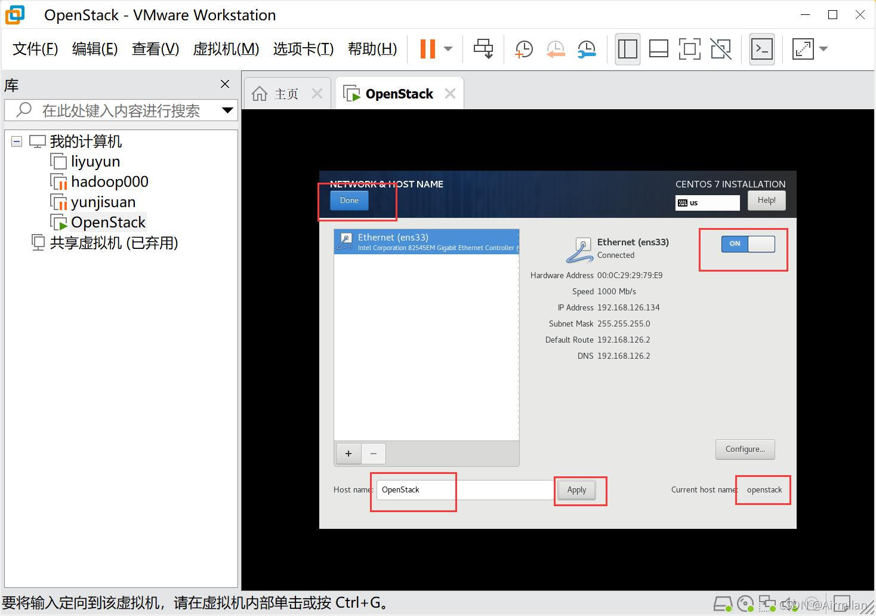Select the hadoop000 virtual machine
This screenshot has width=876, height=616.
(x=110, y=182)
